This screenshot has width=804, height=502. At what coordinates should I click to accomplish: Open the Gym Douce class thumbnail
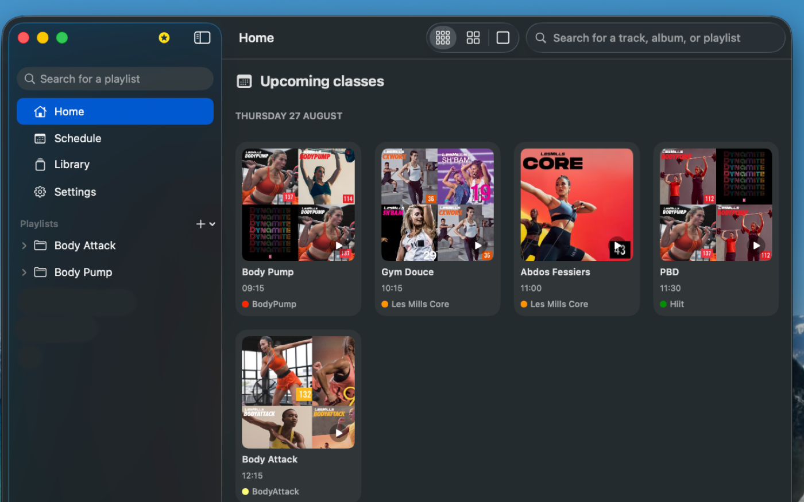(438, 205)
